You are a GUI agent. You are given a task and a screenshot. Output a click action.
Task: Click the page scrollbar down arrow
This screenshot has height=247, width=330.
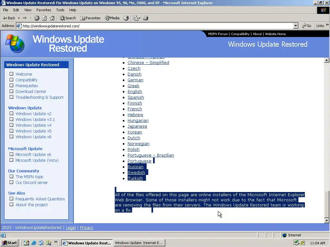[x=327, y=221]
